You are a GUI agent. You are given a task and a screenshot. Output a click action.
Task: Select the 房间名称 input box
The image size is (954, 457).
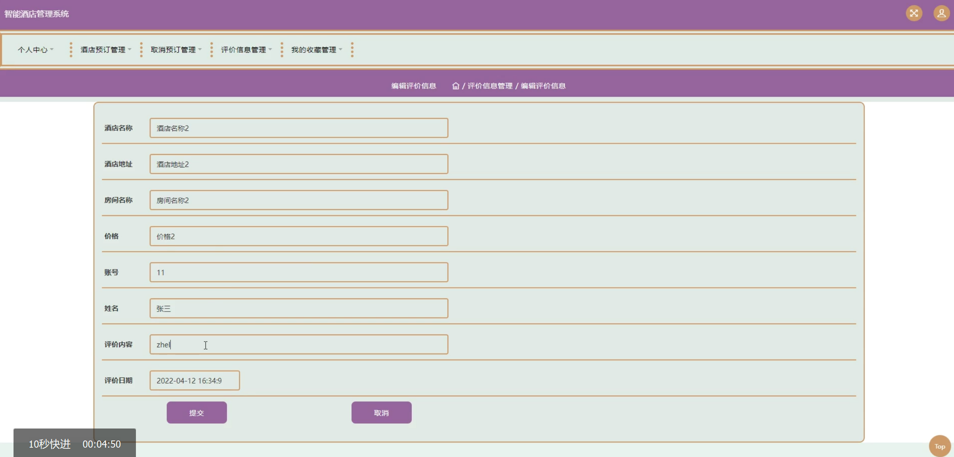click(298, 200)
